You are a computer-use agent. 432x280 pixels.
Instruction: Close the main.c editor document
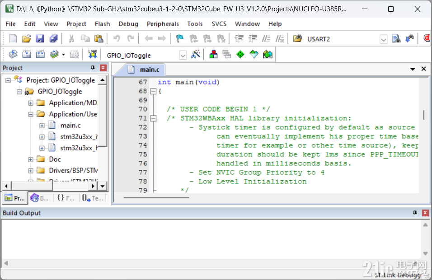(424, 69)
